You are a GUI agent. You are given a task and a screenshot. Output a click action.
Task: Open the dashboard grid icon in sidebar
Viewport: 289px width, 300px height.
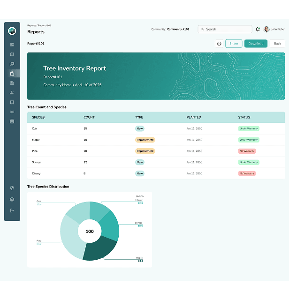(x=12, y=45)
